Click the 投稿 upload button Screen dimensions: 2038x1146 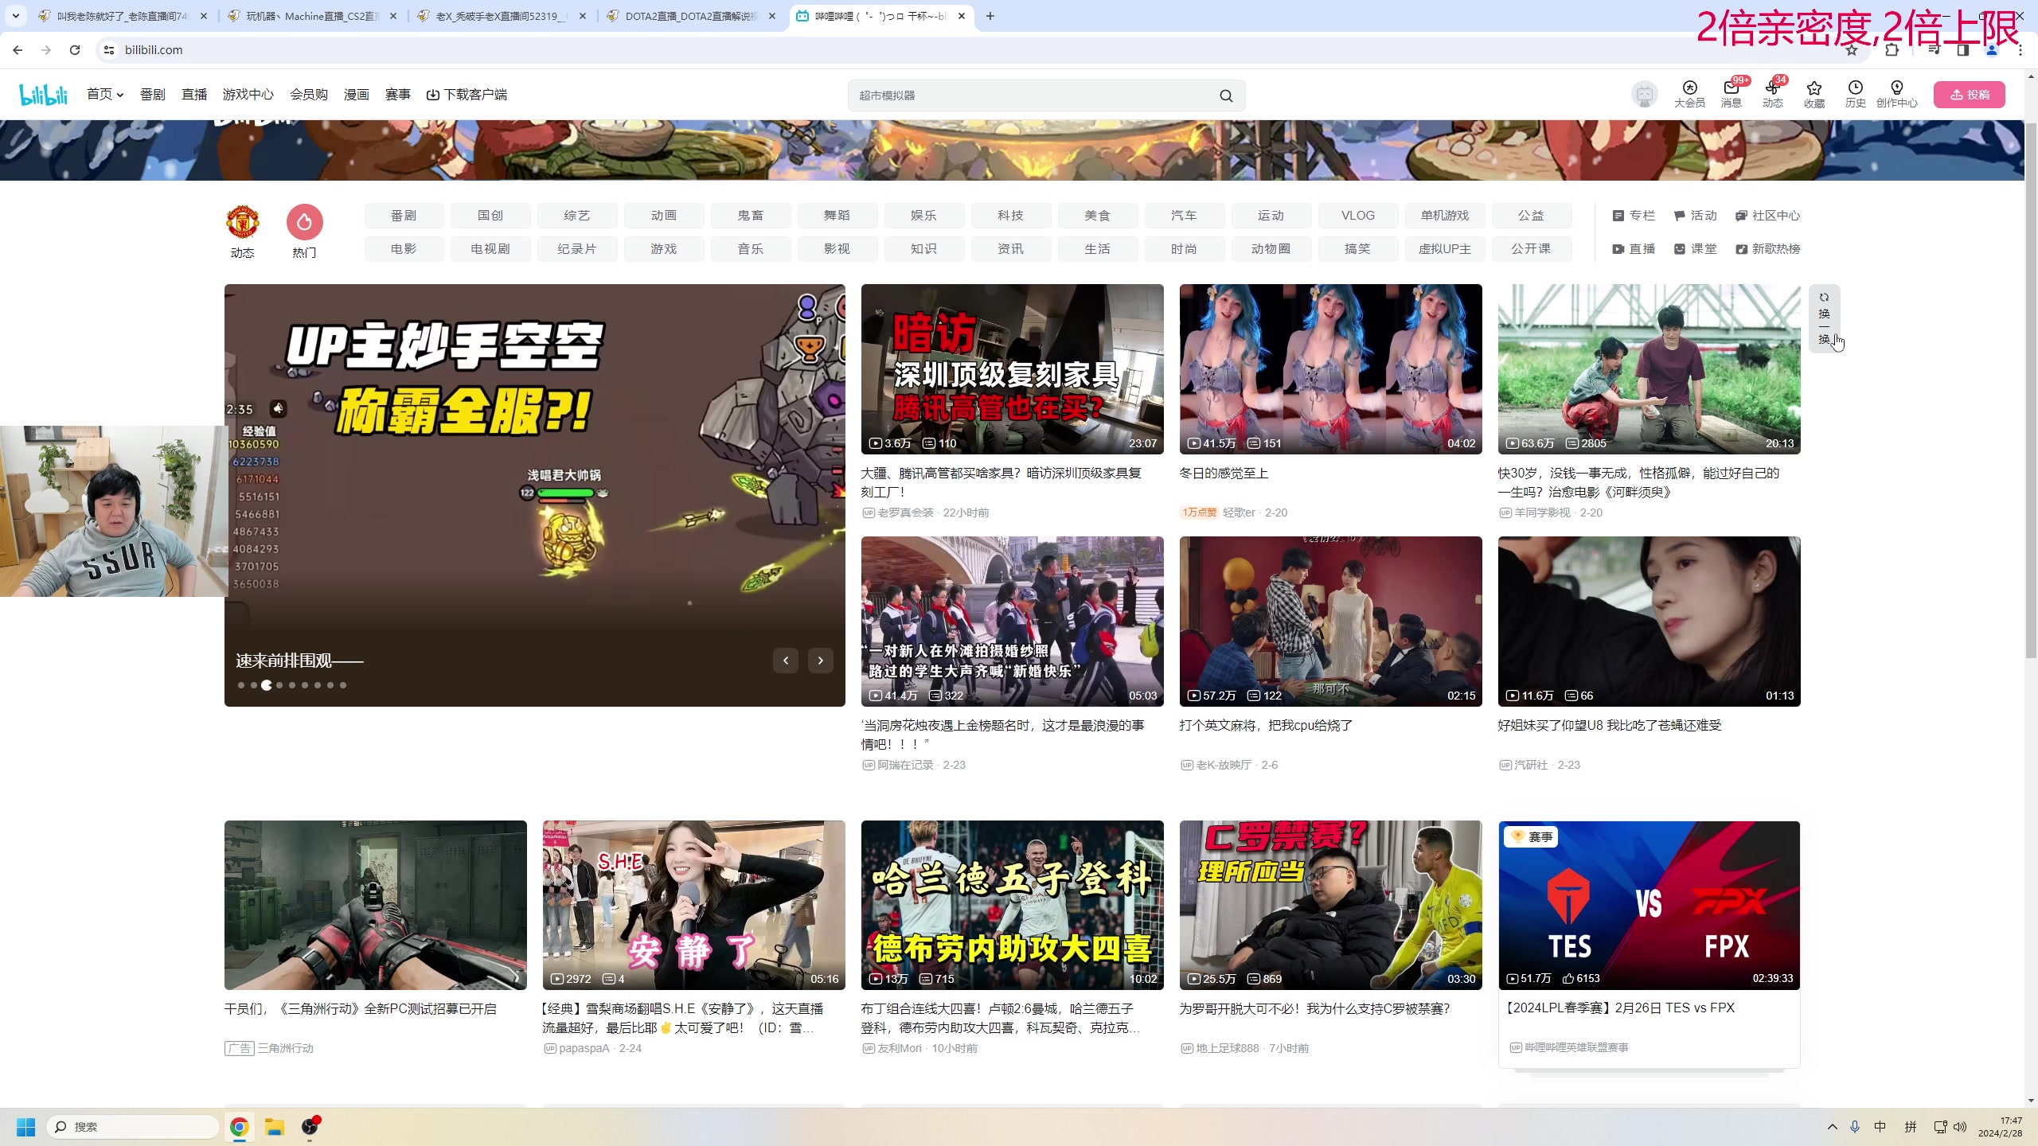point(1970,95)
